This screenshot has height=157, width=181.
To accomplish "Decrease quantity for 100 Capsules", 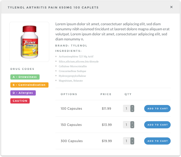I will [x=132, y=110].
